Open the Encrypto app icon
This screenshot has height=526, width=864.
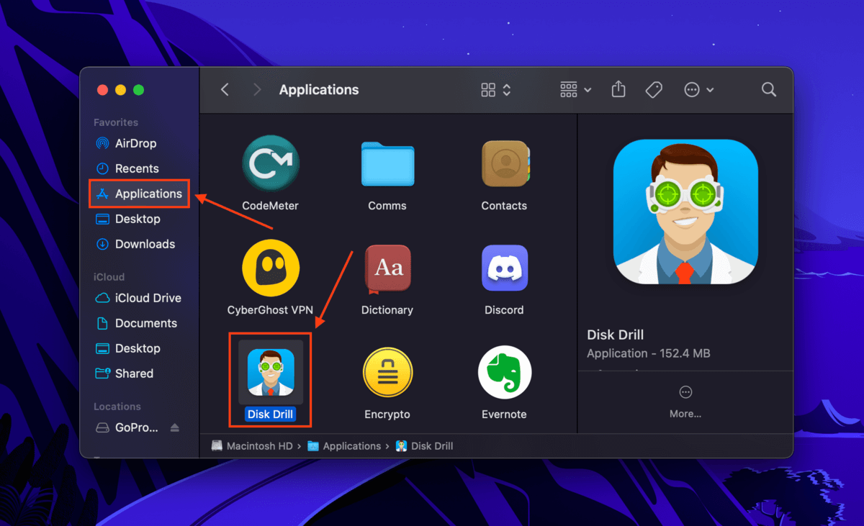coord(387,372)
